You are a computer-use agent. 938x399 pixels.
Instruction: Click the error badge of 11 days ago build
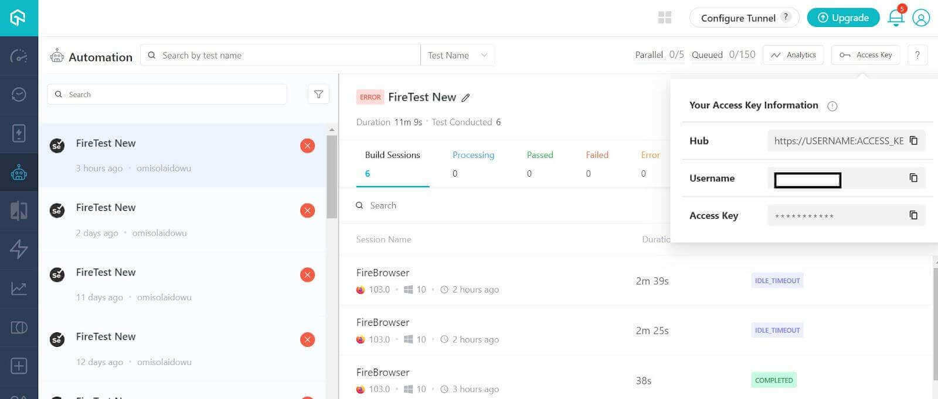click(307, 274)
